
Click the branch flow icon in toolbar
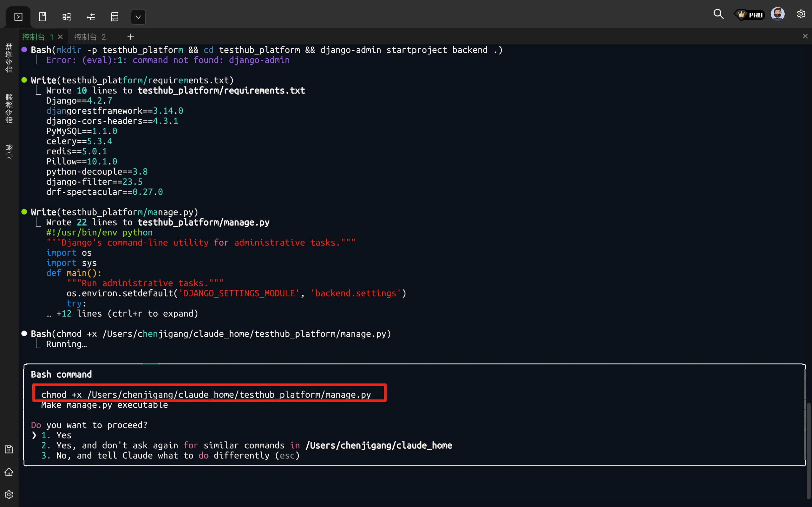tap(91, 17)
